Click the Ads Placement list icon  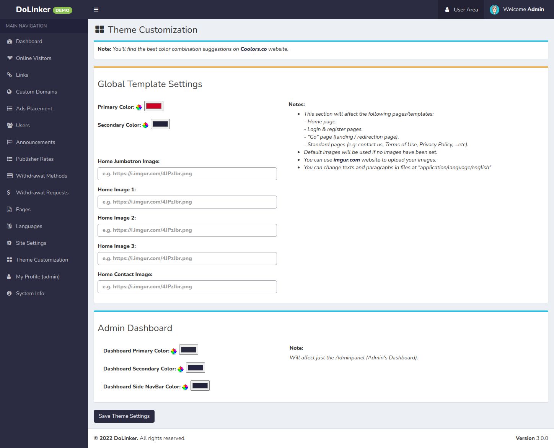pos(10,108)
